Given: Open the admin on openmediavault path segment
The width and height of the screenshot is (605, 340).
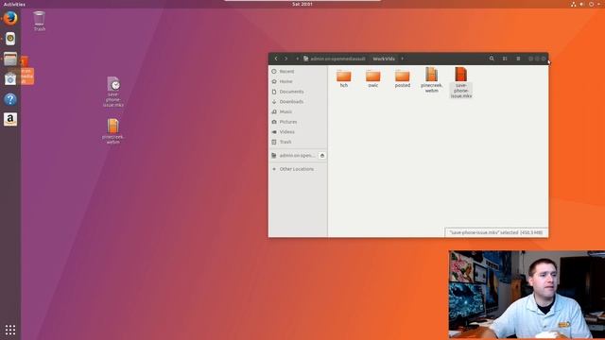Looking at the screenshot, I should point(335,59).
